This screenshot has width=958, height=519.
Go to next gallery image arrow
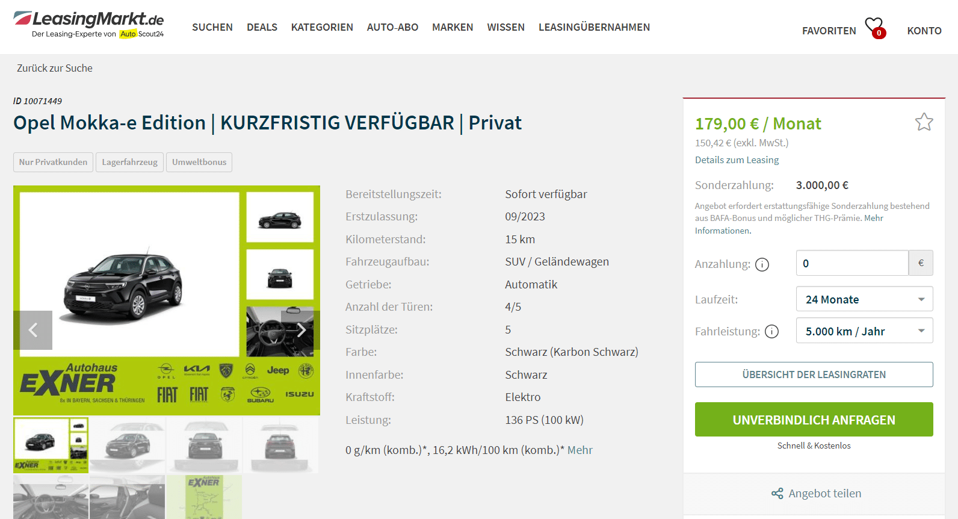pos(301,330)
